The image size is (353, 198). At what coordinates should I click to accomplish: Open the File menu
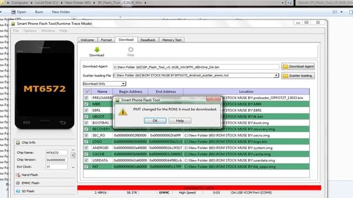(x=16, y=31)
